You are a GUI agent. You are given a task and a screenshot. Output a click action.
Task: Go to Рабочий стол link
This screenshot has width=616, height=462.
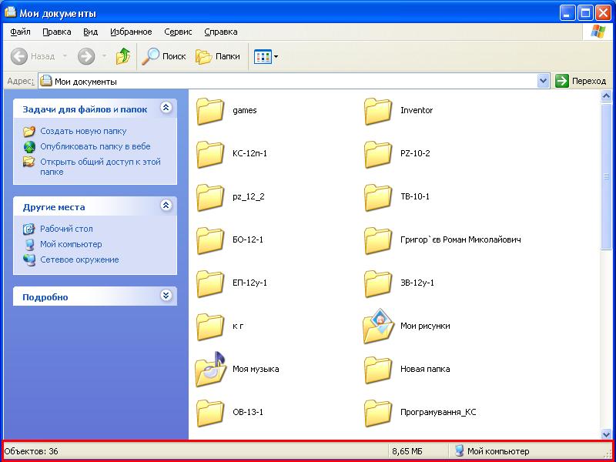pyautogui.click(x=66, y=229)
